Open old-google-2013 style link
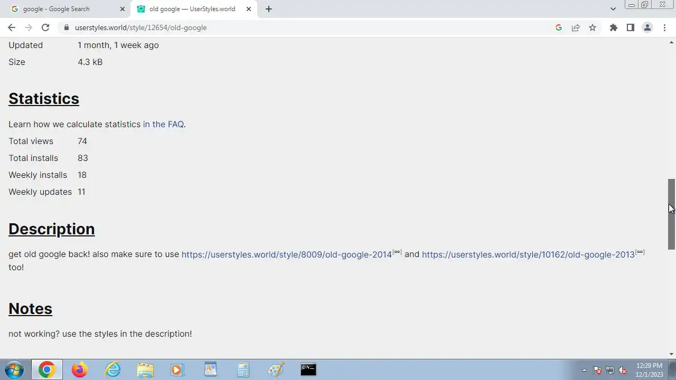676x380 pixels. [x=528, y=254]
